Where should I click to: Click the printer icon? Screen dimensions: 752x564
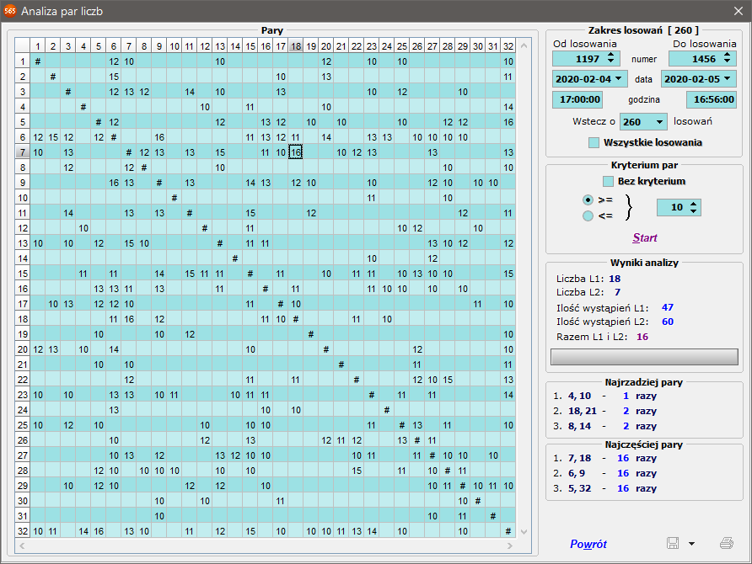(727, 543)
